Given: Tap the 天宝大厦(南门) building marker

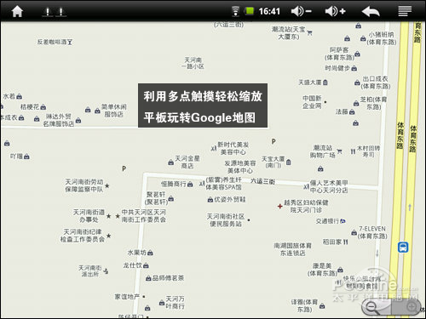Looking at the screenshot, I should click(x=289, y=162).
